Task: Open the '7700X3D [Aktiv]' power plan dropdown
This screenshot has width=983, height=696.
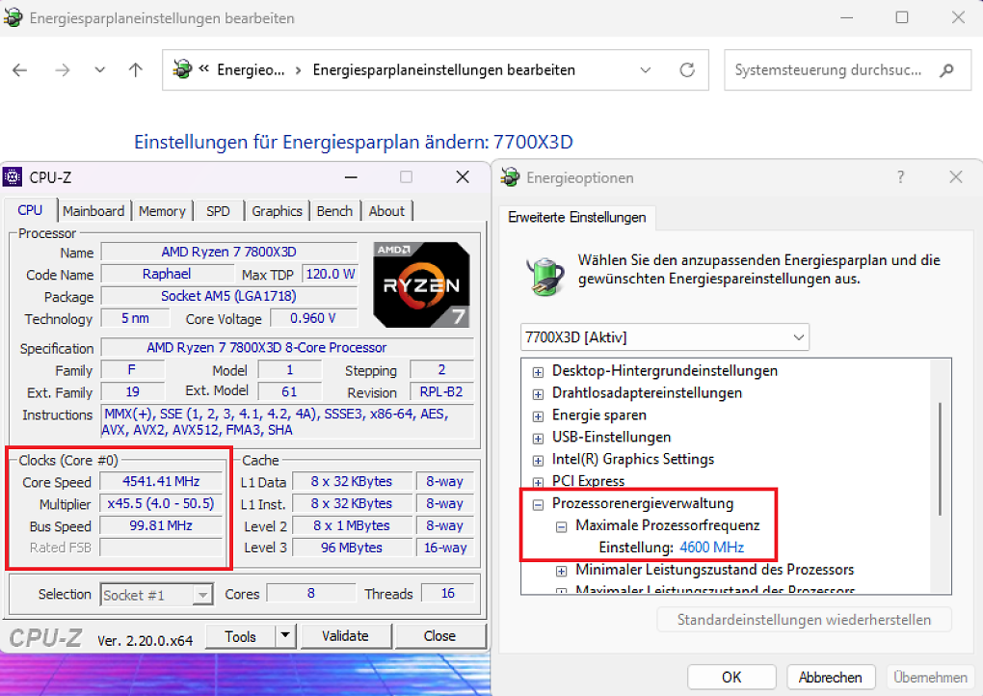Action: [665, 337]
